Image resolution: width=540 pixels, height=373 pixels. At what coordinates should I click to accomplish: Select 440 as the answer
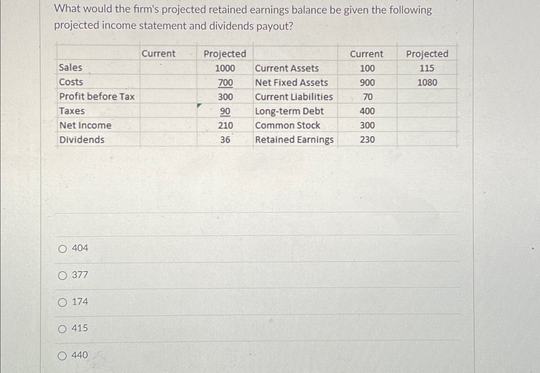tap(63, 355)
